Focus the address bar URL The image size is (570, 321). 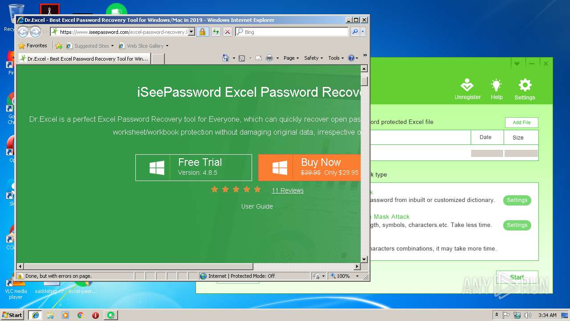pos(123,32)
